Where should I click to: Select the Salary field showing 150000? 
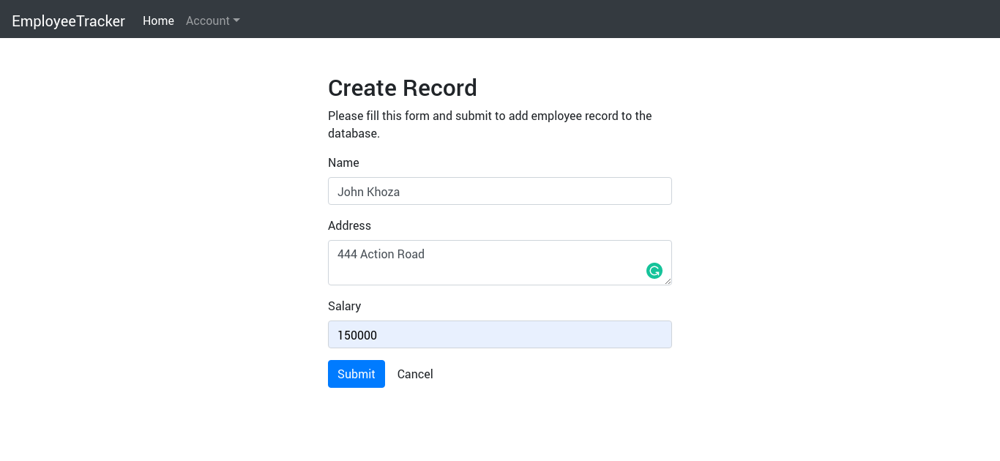click(499, 334)
